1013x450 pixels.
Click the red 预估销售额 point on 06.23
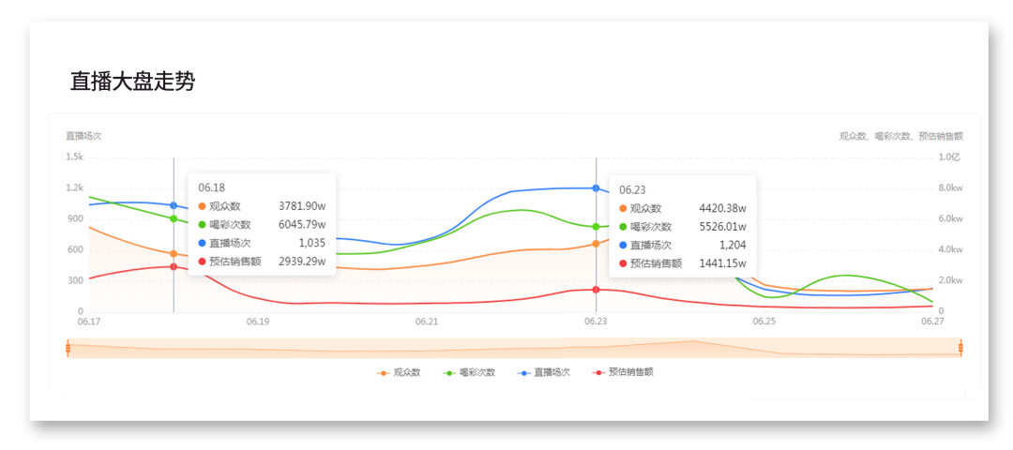pos(596,290)
